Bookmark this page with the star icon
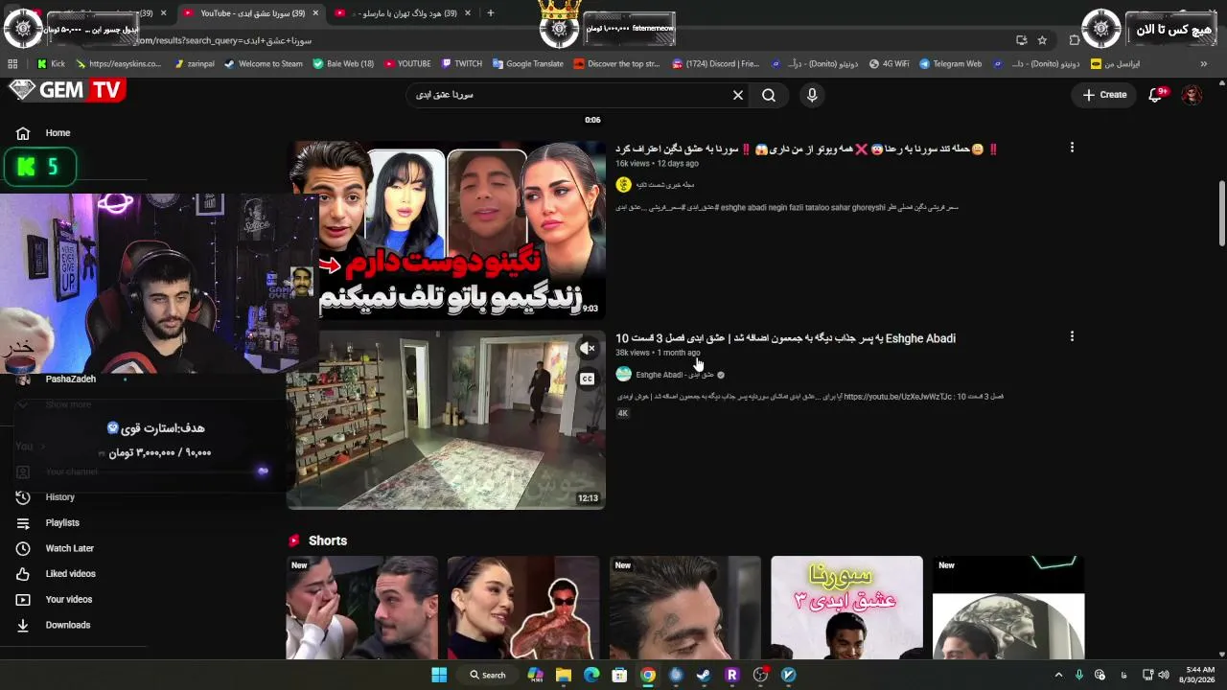Image resolution: width=1227 pixels, height=690 pixels. pyautogui.click(x=1042, y=40)
